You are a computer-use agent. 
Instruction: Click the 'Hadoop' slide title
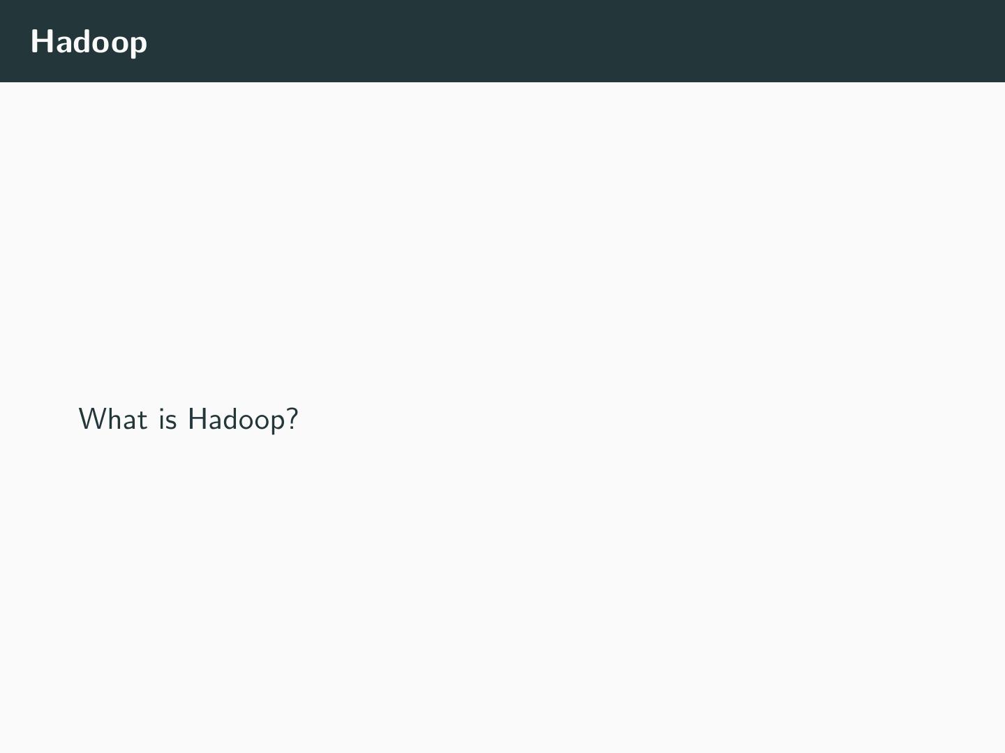[x=89, y=42]
